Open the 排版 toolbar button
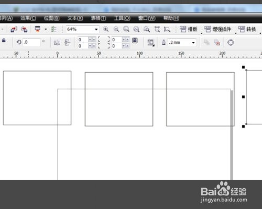Screen dimensions: 262x209 [x=189, y=29]
